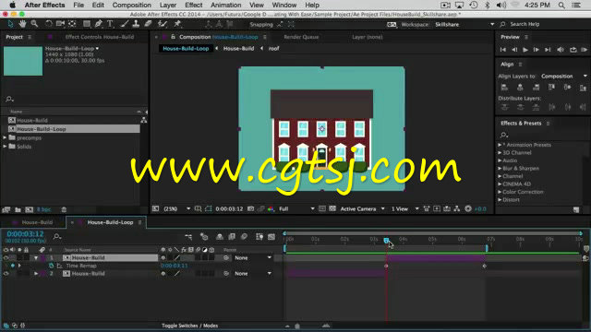Toggle visibility of layer 2 House-Build

click(x=6, y=274)
